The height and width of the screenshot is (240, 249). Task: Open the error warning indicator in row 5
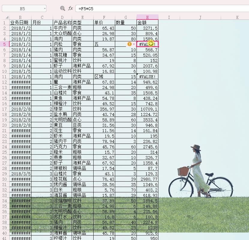pyautogui.click(x=130, y=44)
